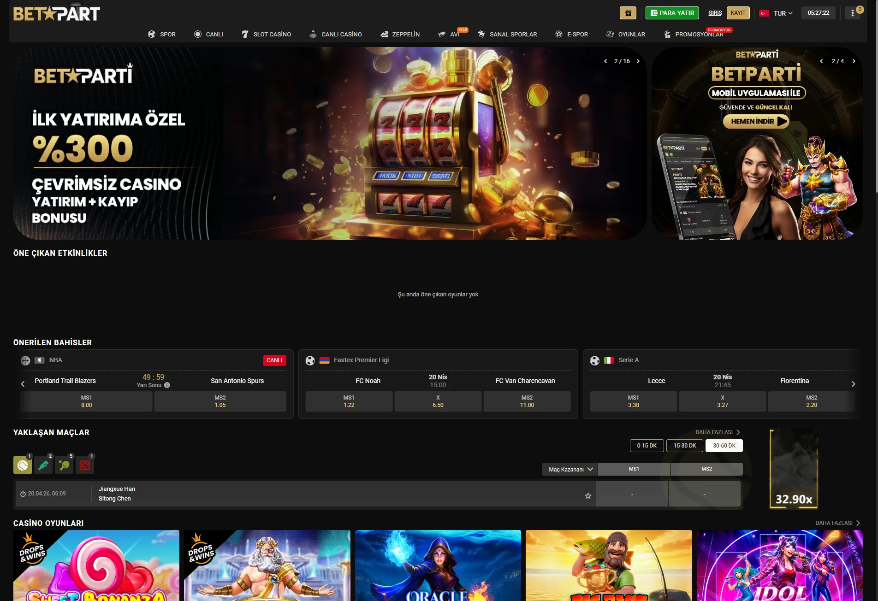Click the Portland Trail Blazers team name
The height and width of the screenshot is (601, 878).
tap(65, 381)
